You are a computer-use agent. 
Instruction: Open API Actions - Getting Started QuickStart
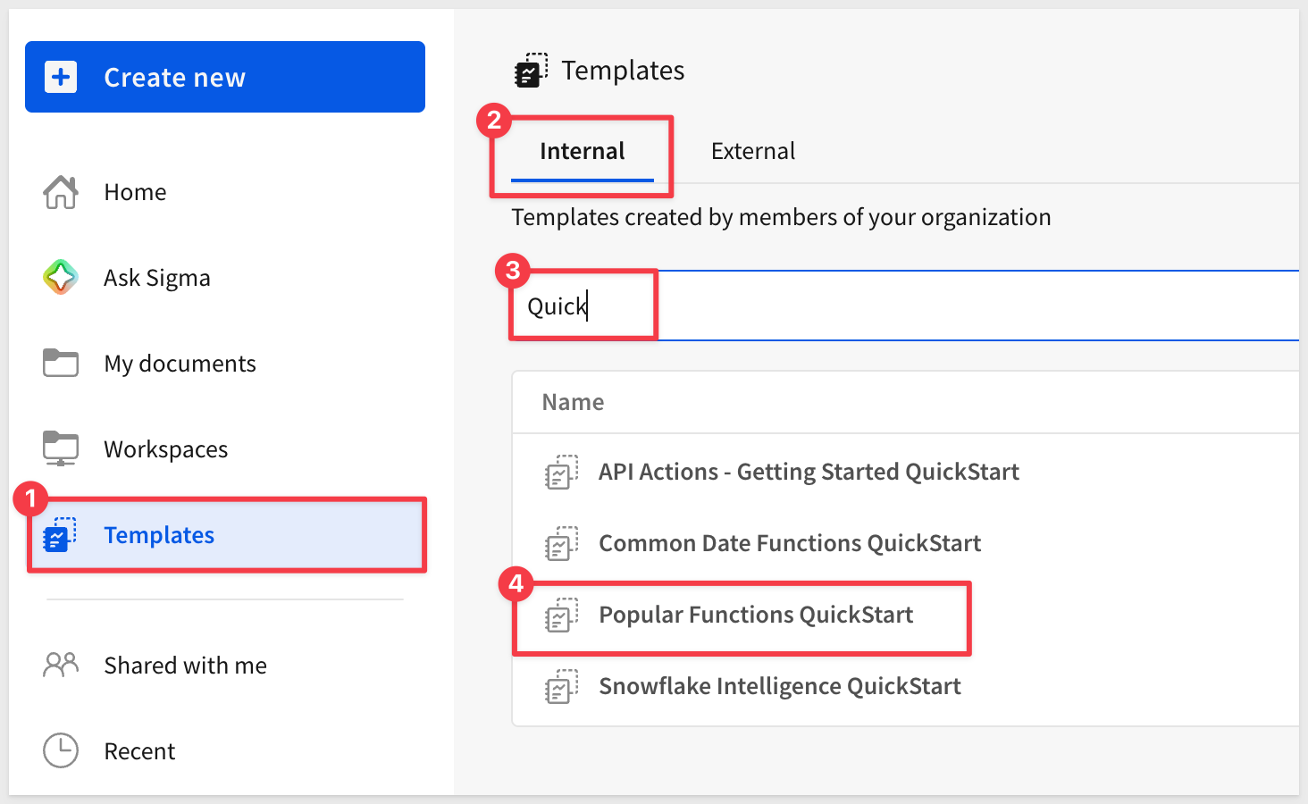coord(809,472)
